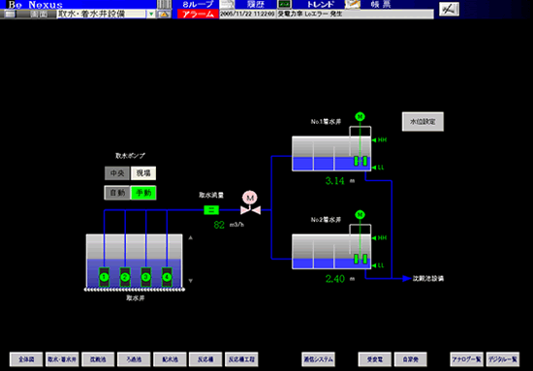Click the up arrow beside intake well
533x371 pixels.
coord(190,238)
